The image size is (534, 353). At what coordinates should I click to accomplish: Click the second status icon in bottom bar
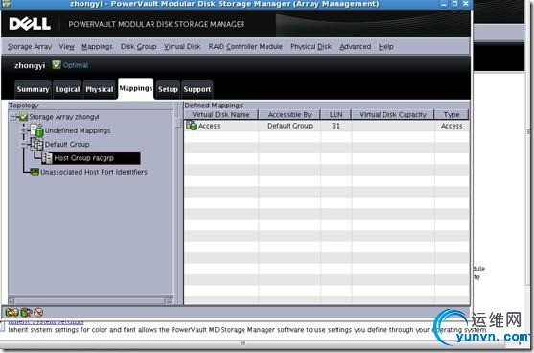point(26,312)
